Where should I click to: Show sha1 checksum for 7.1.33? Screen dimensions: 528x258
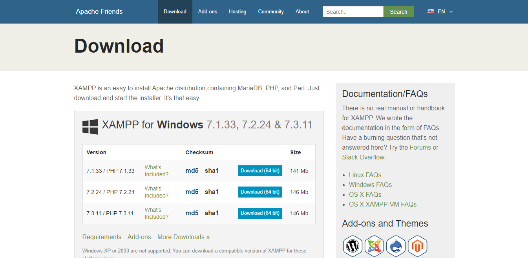click(212, 171)
